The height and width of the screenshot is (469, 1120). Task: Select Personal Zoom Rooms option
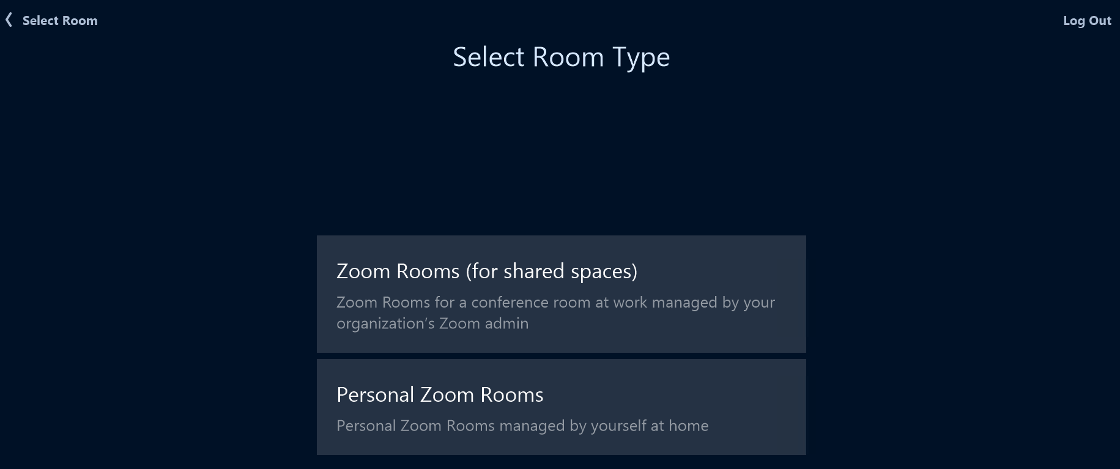562,407
